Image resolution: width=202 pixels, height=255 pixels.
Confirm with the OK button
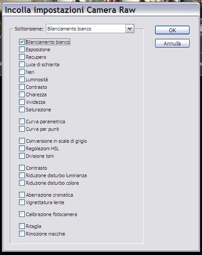pyautogui.click(x=172, y=30)
